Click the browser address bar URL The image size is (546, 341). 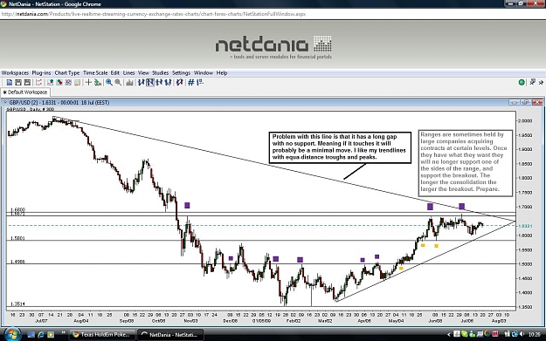154,14
